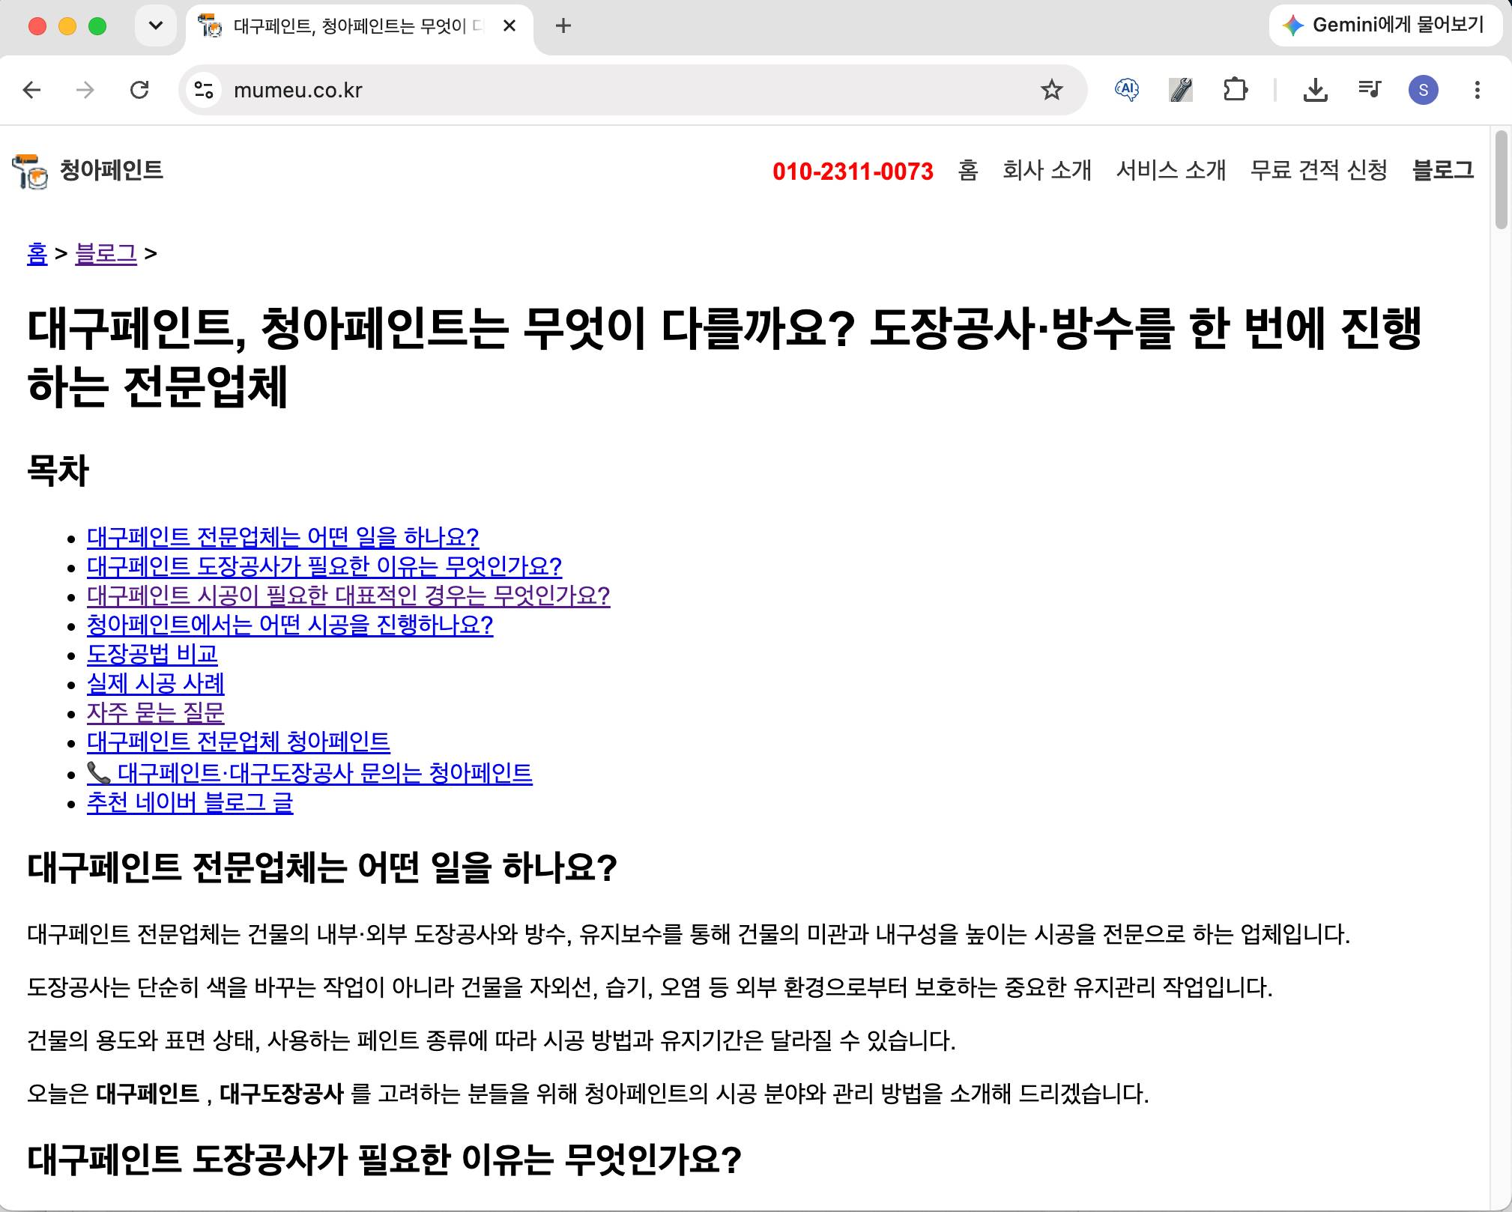Click the 목차 heading
This screenshot has width=1512, height=1212.
tap(58, 470)
